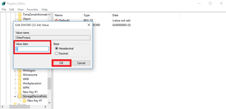Viewport: 226px width, 109px height.
Task: Click the Value data input field
Action: (x=32, y=49)
